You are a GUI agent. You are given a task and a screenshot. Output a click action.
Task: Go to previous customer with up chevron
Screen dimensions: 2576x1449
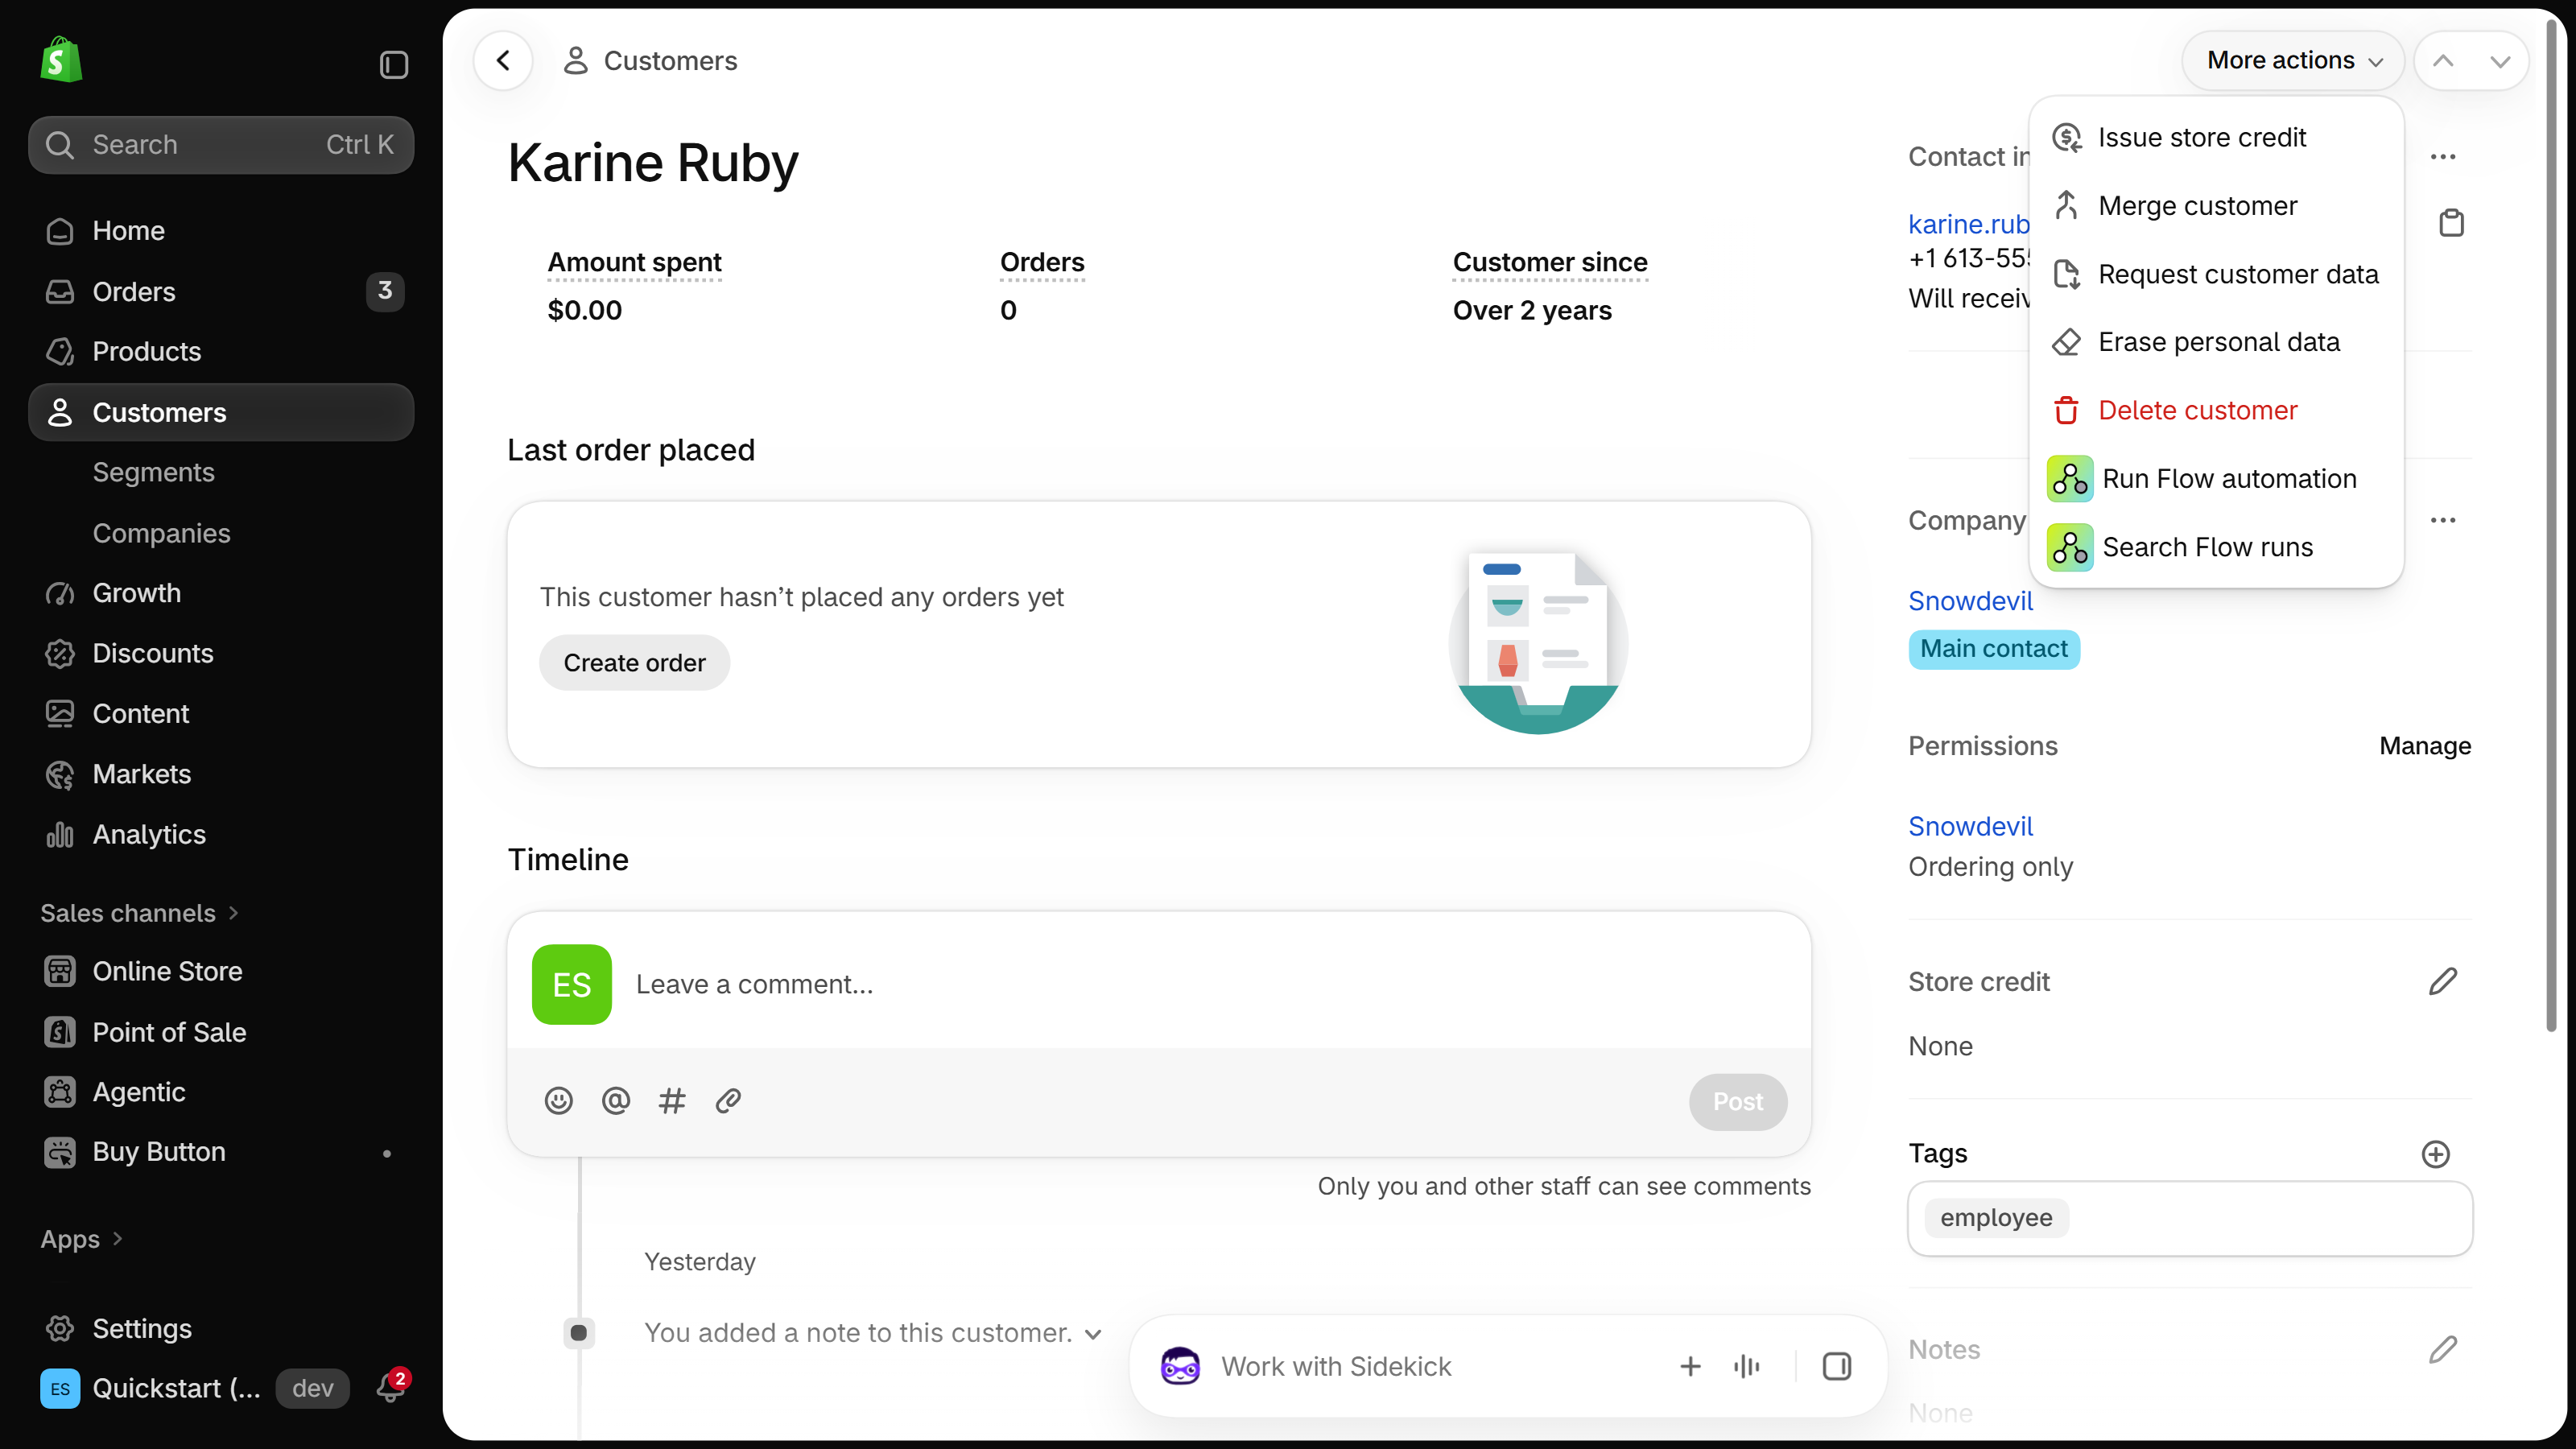click(x=2443, y=60)
